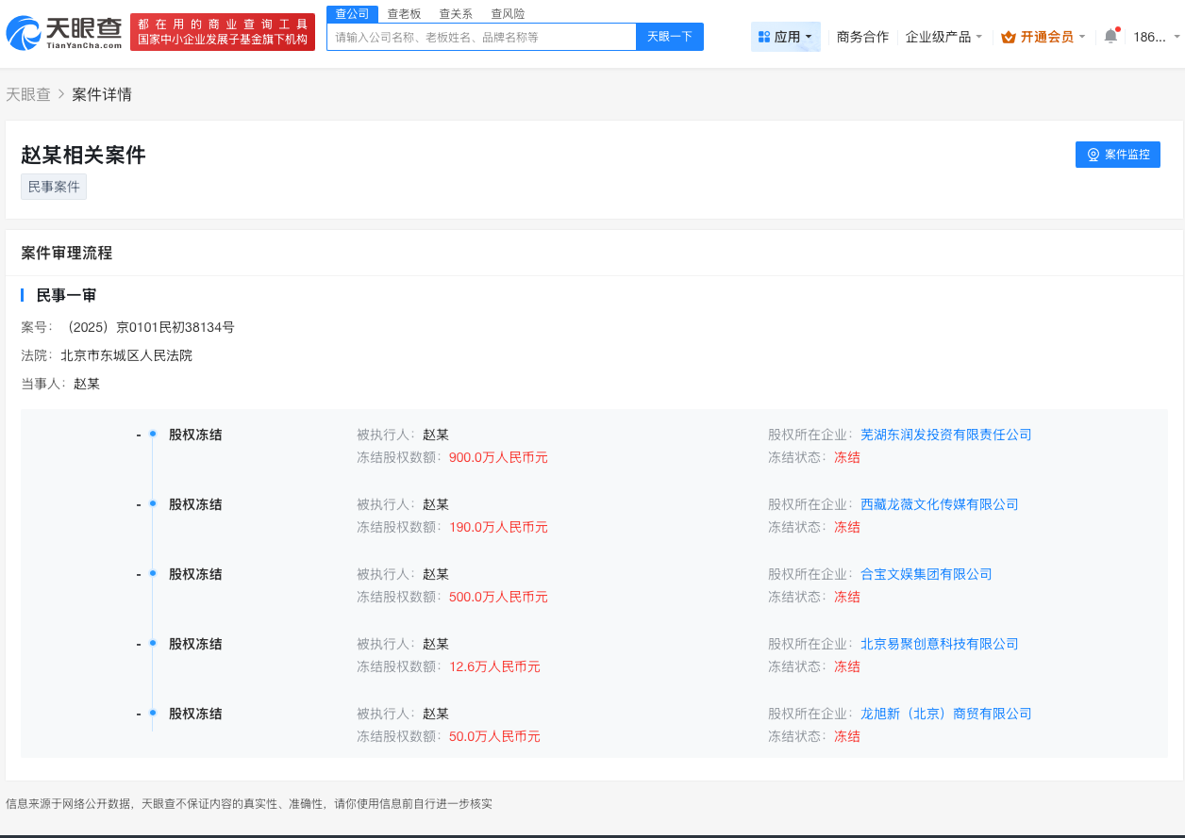Open 合宝文娱集团有限公司 company link
This screenshot has width=1185, height=838.
(928, 574)
